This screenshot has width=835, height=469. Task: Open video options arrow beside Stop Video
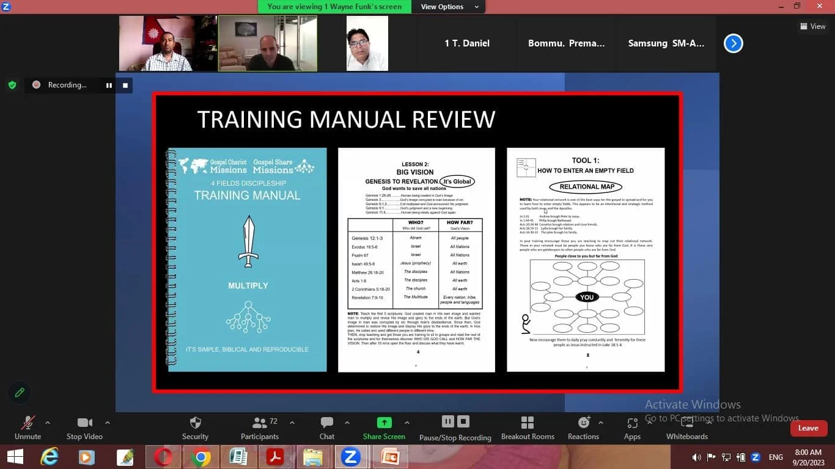[108, 423]
